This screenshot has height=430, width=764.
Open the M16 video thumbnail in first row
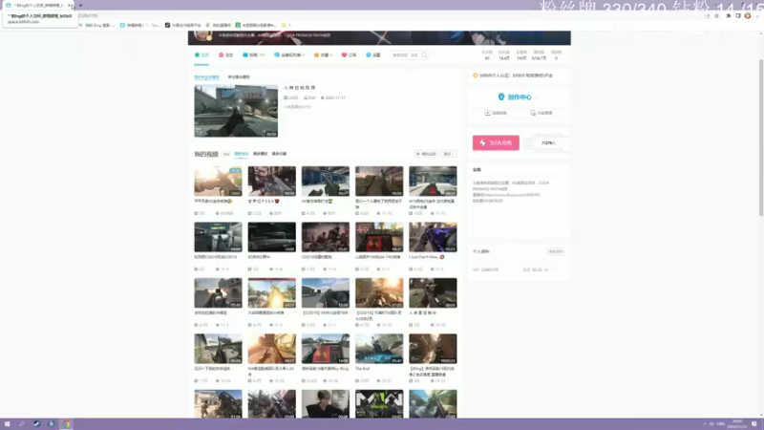click(433, 181)
